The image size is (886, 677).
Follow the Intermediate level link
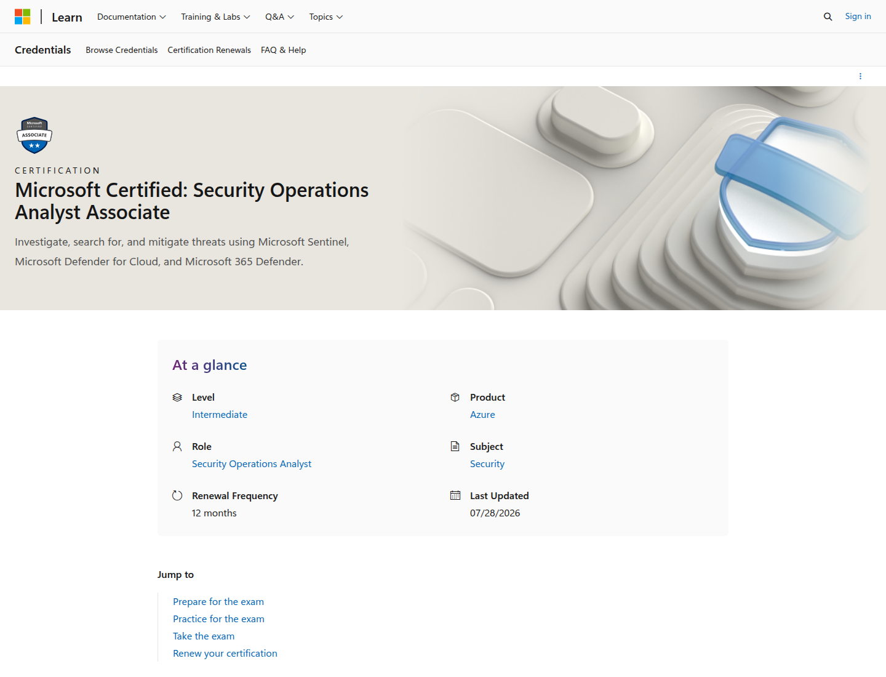click(x=220, y=415)
